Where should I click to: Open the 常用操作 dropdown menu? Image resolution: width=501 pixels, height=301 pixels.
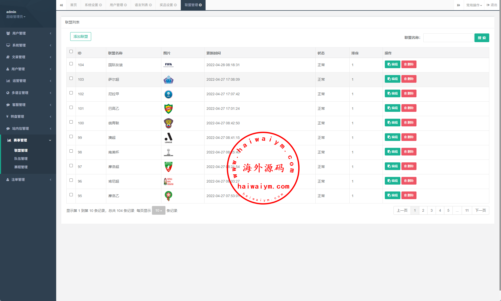tap(474, 5)
